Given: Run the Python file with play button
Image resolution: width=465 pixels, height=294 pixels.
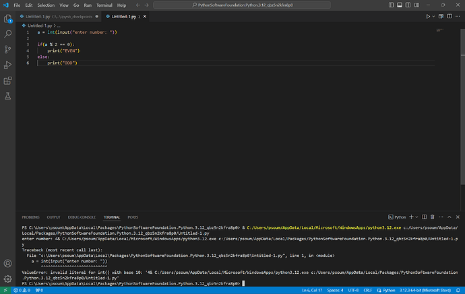Looking at the screenshot, I should point(428,17).
